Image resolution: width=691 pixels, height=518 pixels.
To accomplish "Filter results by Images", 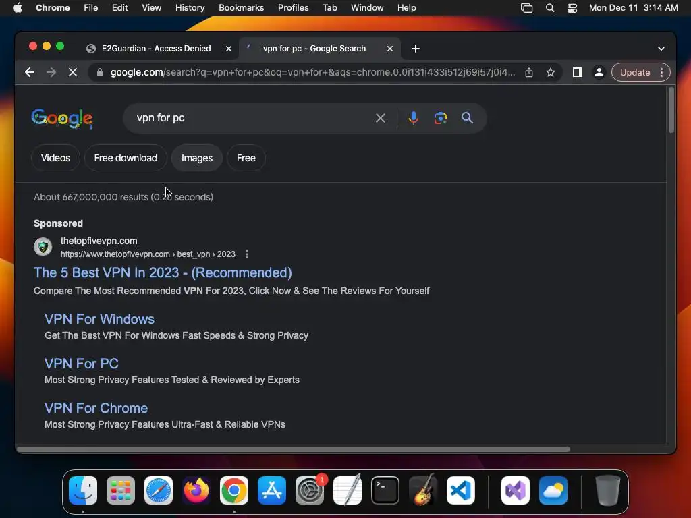I will (x=197, y=158).
